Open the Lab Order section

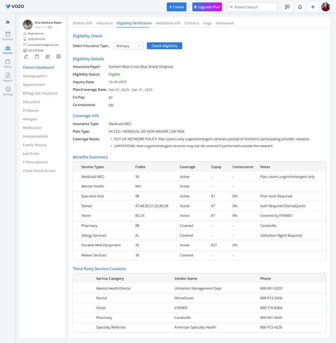click(x=31, y=153)
